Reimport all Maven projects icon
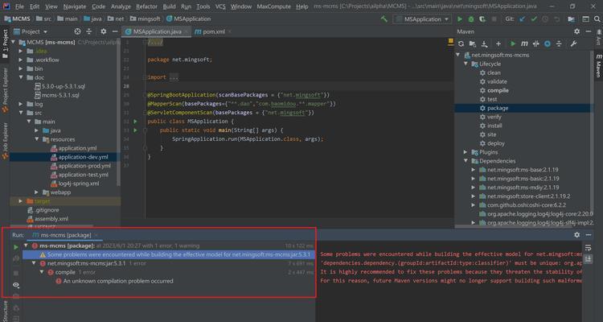This screenshot has width=603, height=322. pyautogui.click(x=461, y=44)
